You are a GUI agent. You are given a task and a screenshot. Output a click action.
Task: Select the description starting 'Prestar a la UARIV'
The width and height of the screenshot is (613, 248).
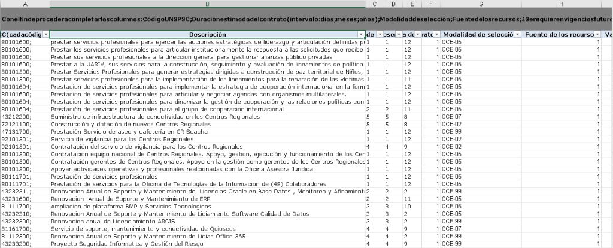[x=208, y=64]
